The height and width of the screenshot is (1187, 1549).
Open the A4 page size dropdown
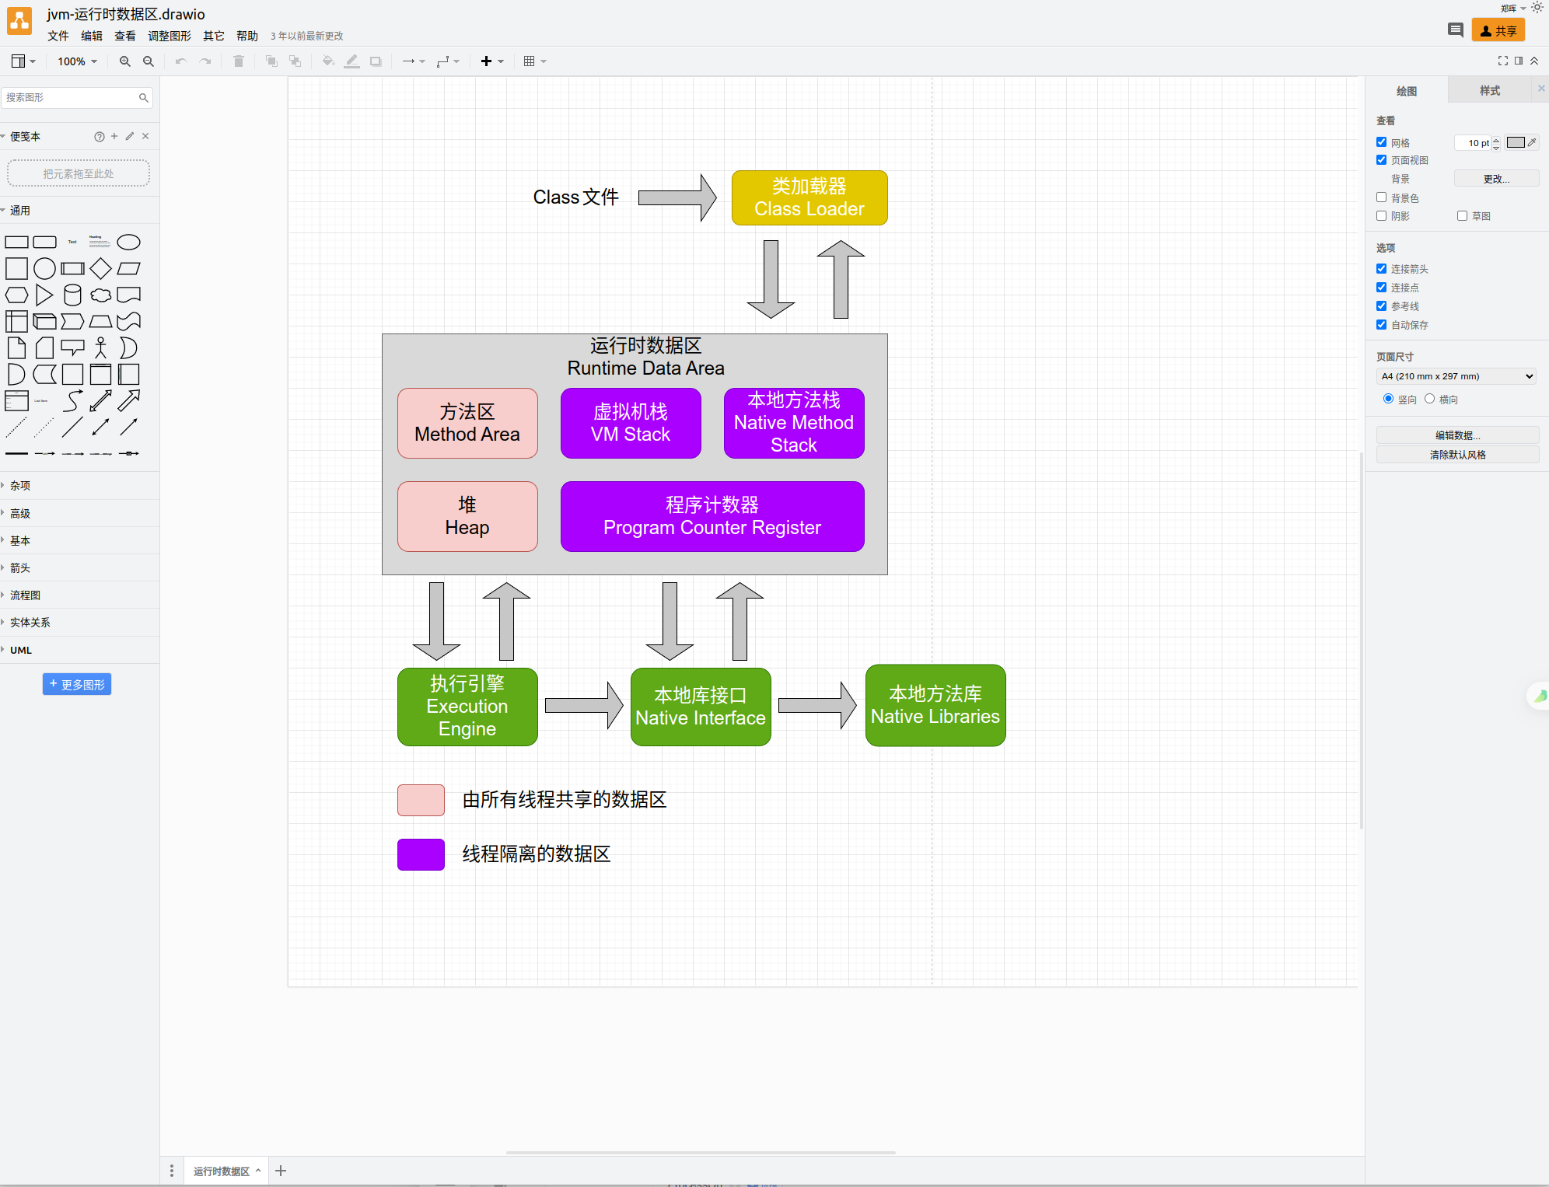point(1456,376)
